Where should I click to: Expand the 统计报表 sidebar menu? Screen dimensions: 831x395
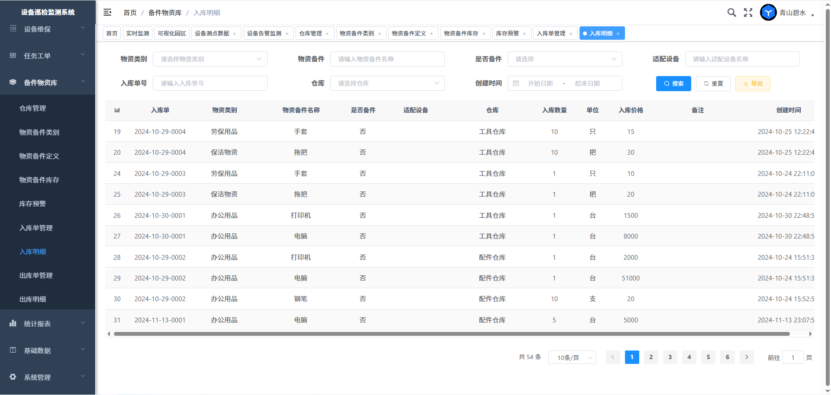[x=48, y=324]
